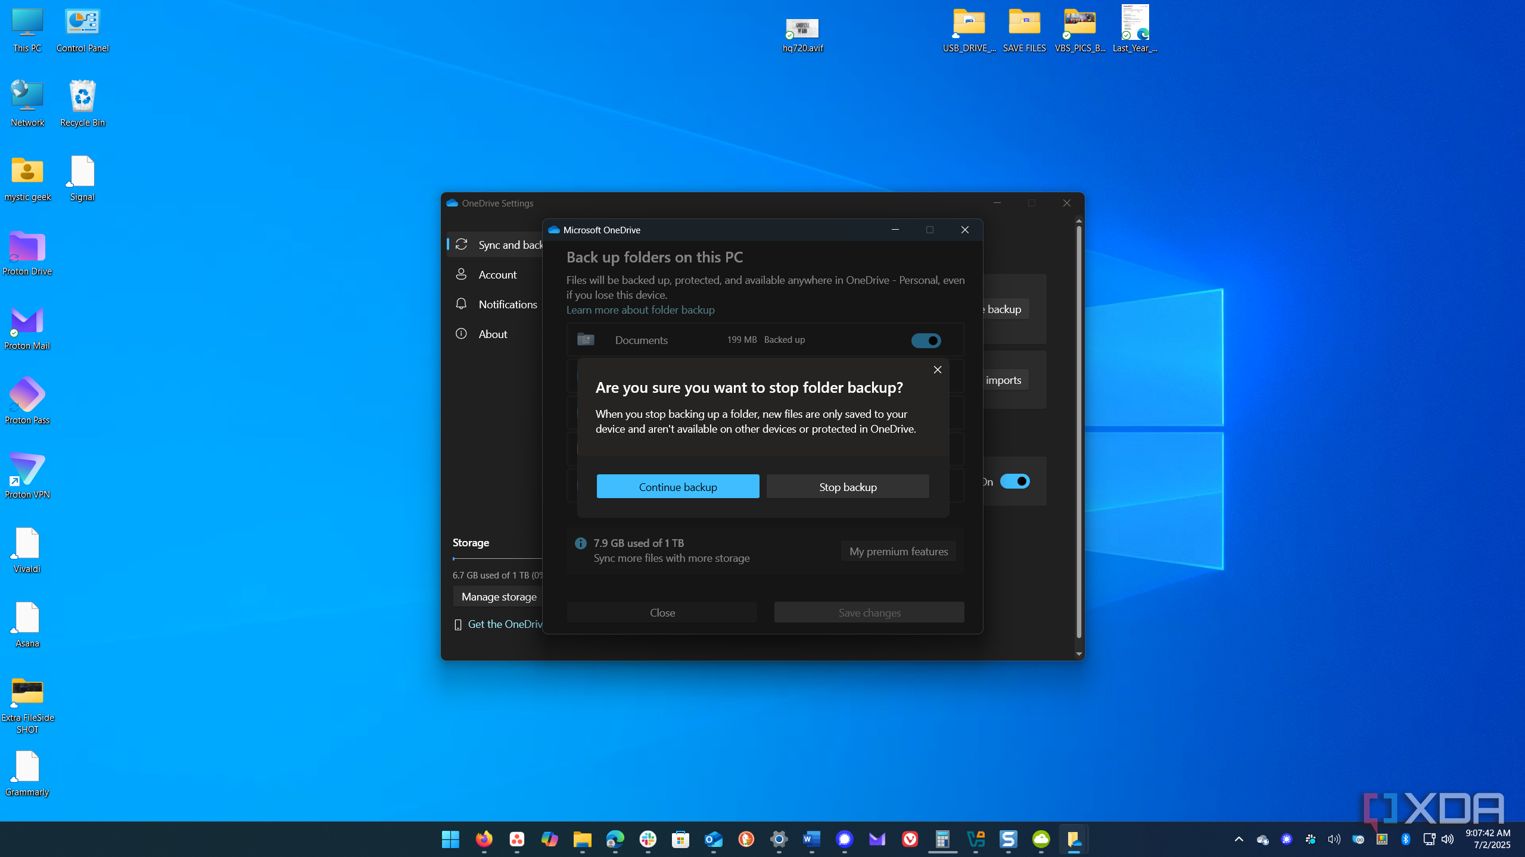Viewport: 1525px width, 857px height.
Task: Open Copilot from the taskbar
Action: pyautogui.click(x=549, y=839)
